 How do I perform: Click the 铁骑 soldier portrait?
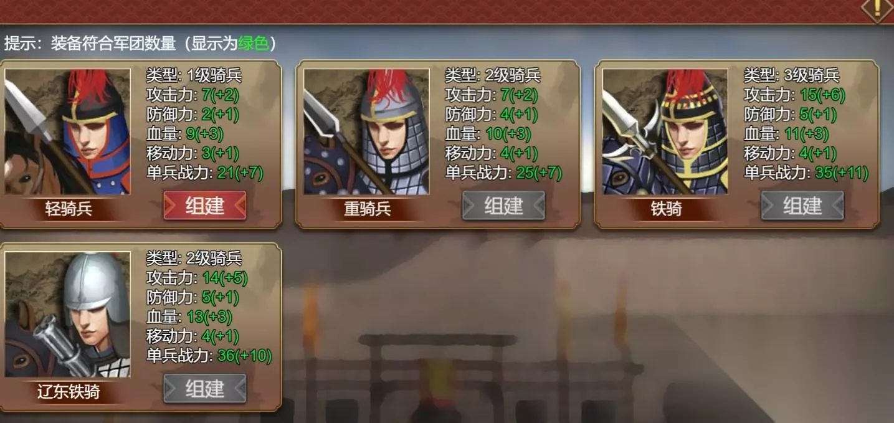pyautogui.click(x=665, y=131)
